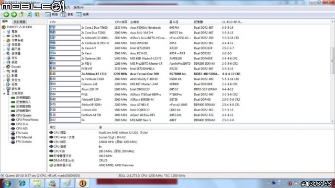Toggle the checkbox in the status bar
The height and width of the screenshot is (188, 335).
tap(2, 175)
